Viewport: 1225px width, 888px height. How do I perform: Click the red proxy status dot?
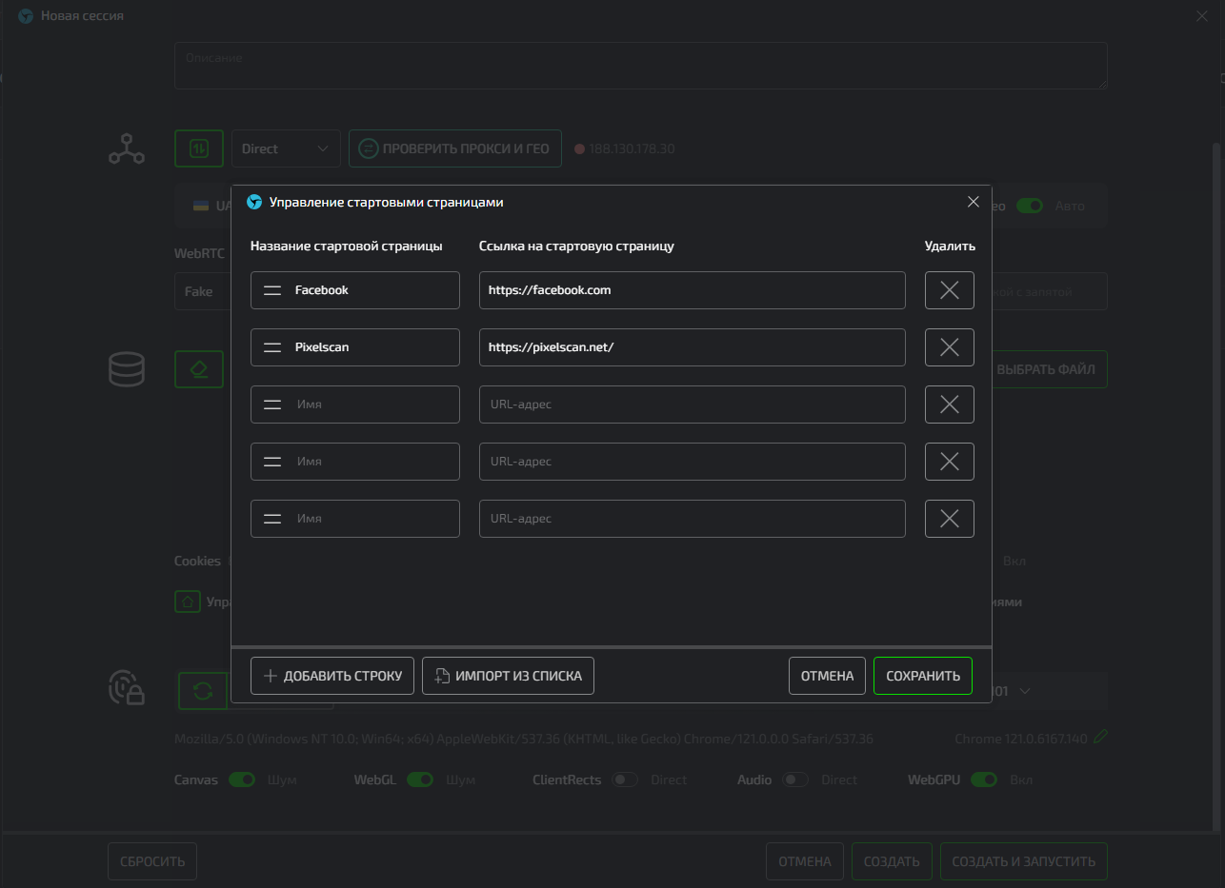coord(579,149)
